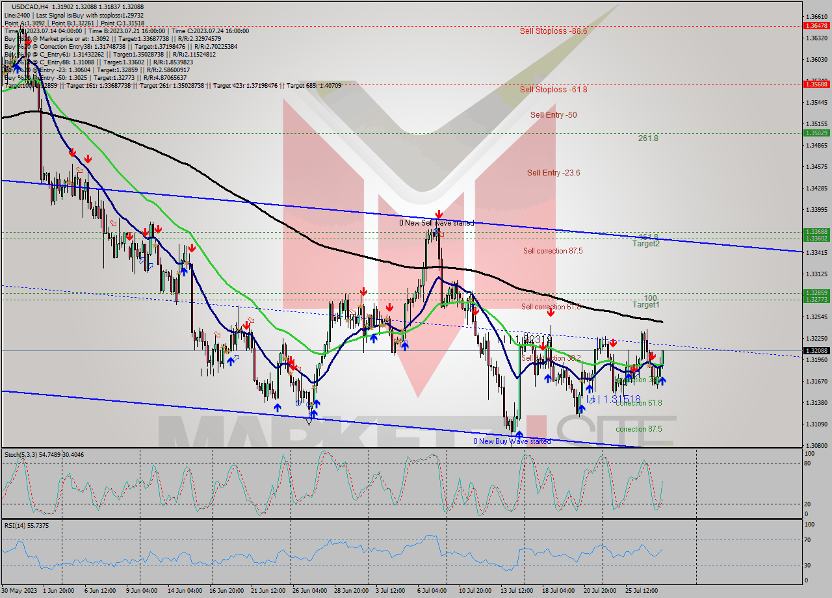Click the 1.34285 price on axis
The height and width of the screenshot is (598, 832).
coord(816,188)
